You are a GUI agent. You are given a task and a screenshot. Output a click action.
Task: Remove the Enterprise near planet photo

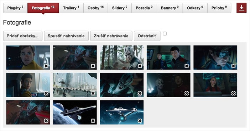[x=93, y=121]
